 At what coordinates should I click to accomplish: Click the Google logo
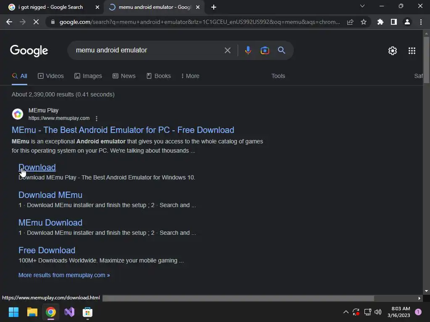click(x=29, y=51)
